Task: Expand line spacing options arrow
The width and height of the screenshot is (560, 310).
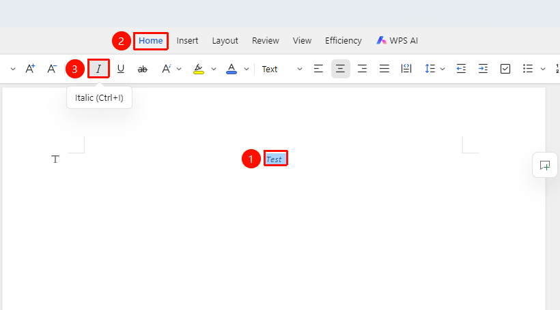Action: click(x=443, y=69)
